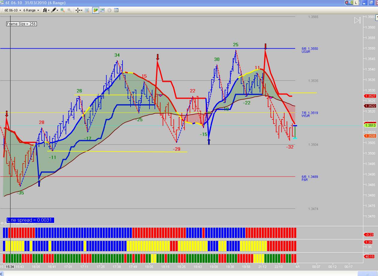
Task: Click the scroll-to-latest-bar arrow icon
Action: tap(357, 20)
